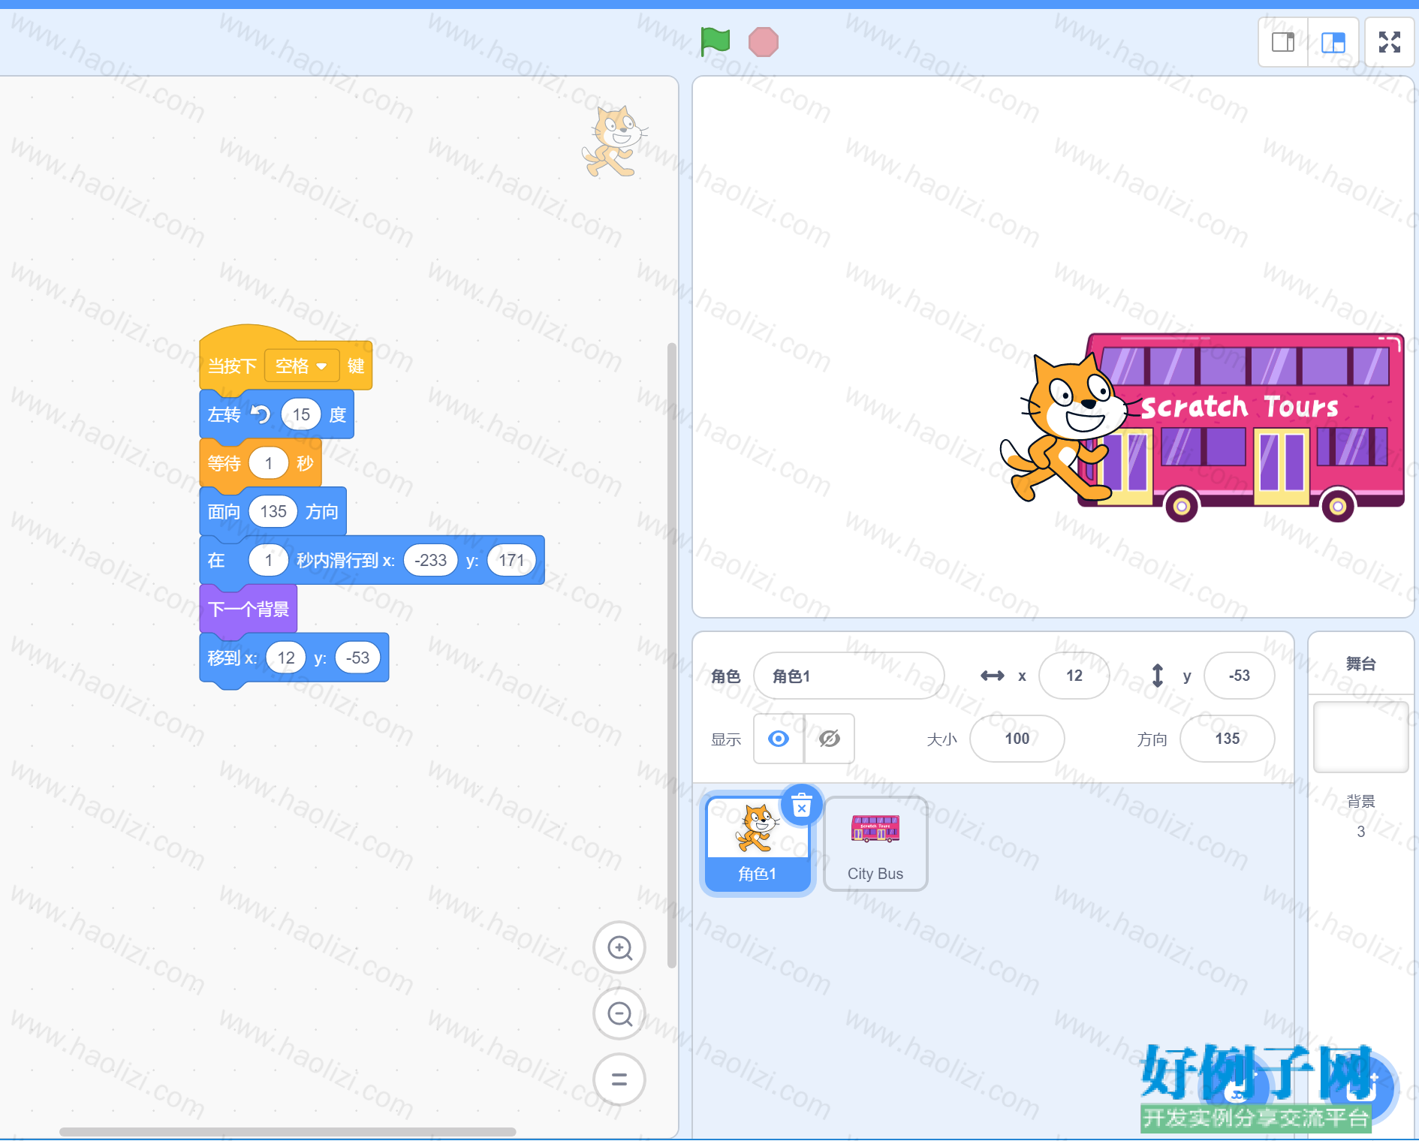Edit the sprite name field 角色1

coord(848,676)
